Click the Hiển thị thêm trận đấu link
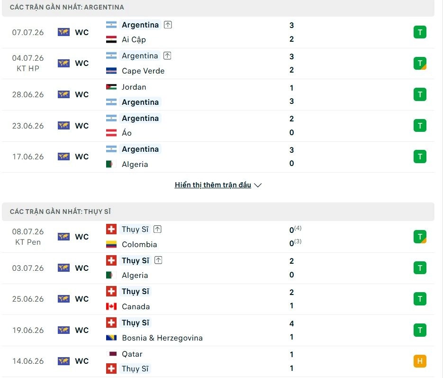Viewport: 443px width, 378px height. click(x=213, y=185)
